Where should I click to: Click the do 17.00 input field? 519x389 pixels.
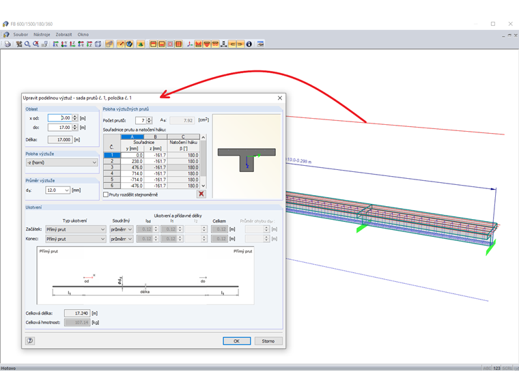pyautogui.click(x=60, y=128)
